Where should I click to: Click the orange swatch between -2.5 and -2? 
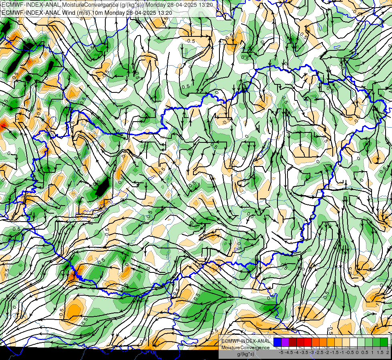tap(323, 342)
